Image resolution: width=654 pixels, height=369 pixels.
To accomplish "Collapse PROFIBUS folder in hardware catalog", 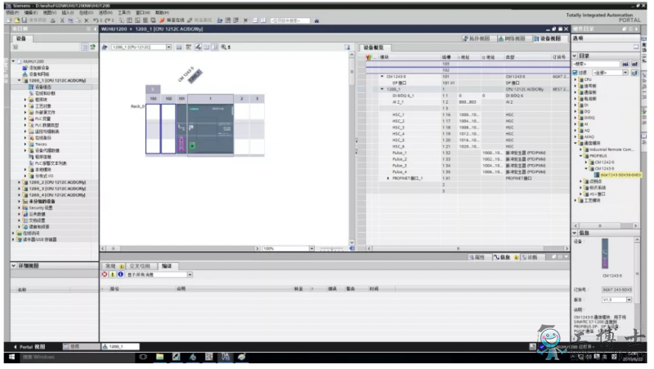I will pos(581,156).
